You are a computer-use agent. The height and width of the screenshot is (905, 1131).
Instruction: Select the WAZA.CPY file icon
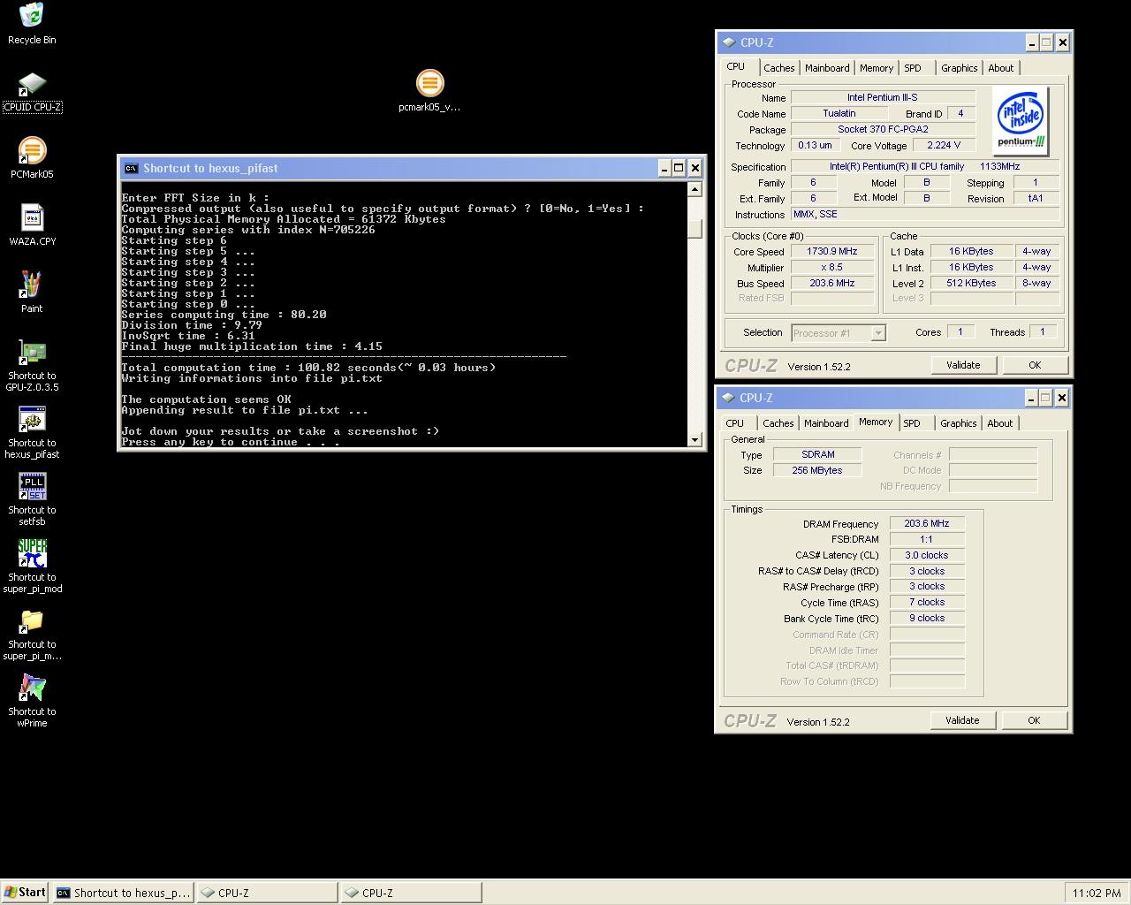tap(32, 218)
